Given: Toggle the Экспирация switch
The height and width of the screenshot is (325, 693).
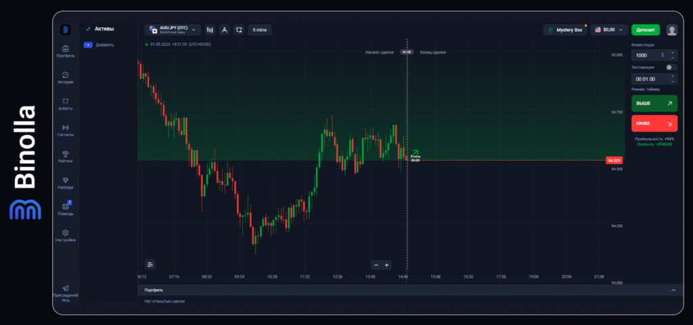Looking at the screenshot, I should (671, 68).
